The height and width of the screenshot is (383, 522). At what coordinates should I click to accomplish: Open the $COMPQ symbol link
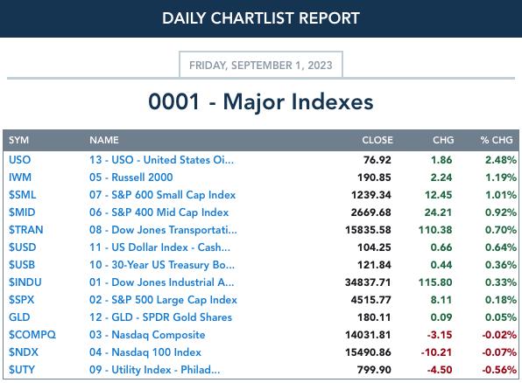tap(32, 335)
